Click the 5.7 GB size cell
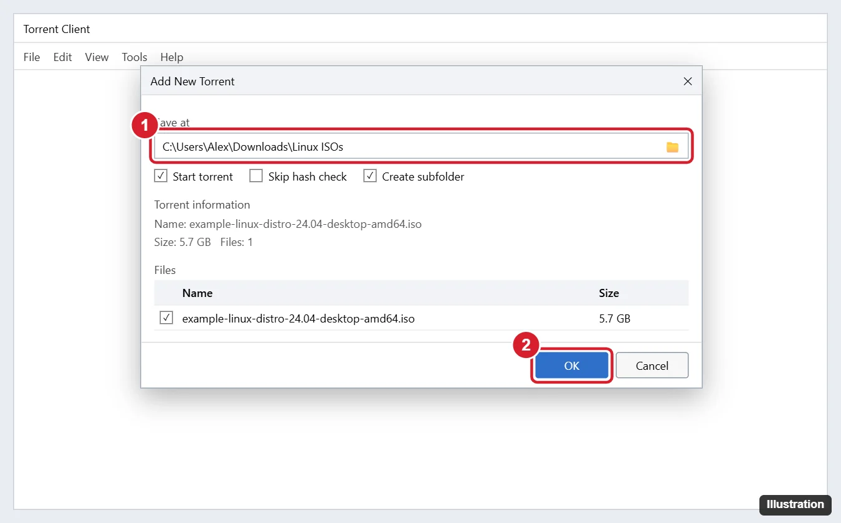Viewport: 841px width, 523px height. click(x=614, y=318)
